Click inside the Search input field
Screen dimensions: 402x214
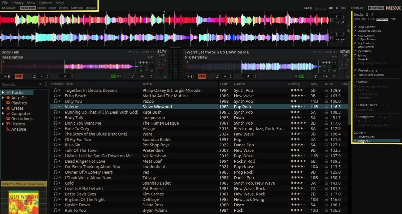(18, 84)
